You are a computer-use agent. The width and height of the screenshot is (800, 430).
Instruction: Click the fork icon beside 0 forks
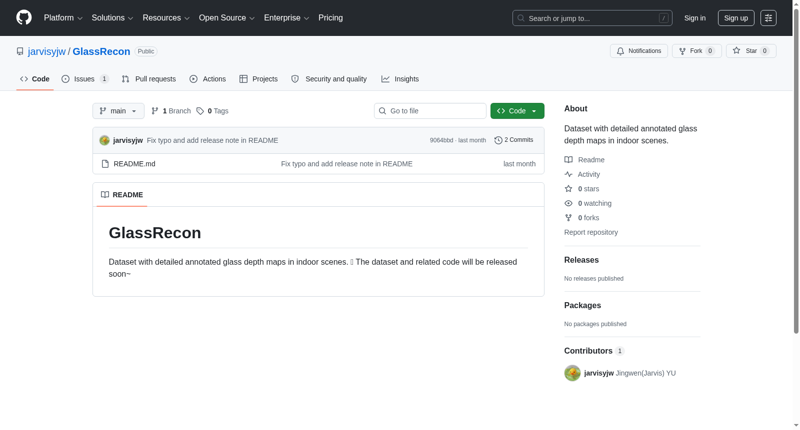point(568,218)
